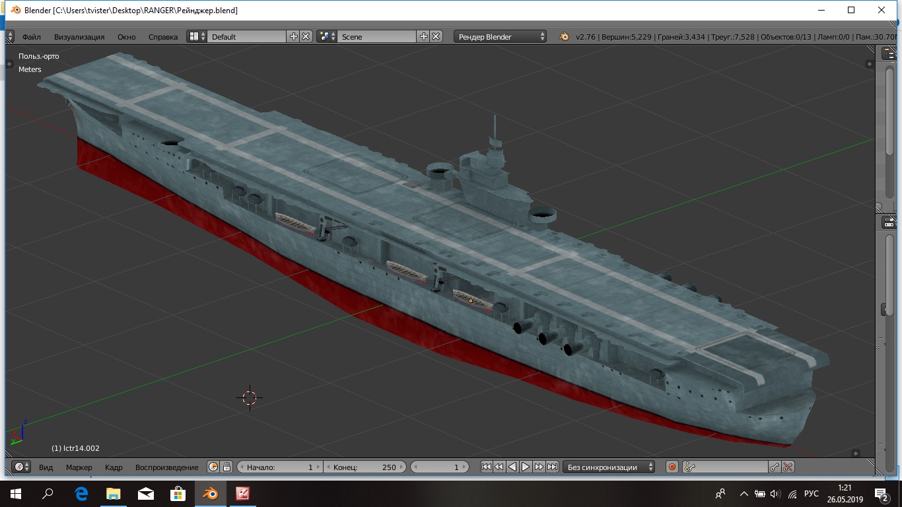This screenshot has width=902, height=507.
Task: Toggle automatic keyframe record button
Action: pyautogui.click(x=672, y=467)
